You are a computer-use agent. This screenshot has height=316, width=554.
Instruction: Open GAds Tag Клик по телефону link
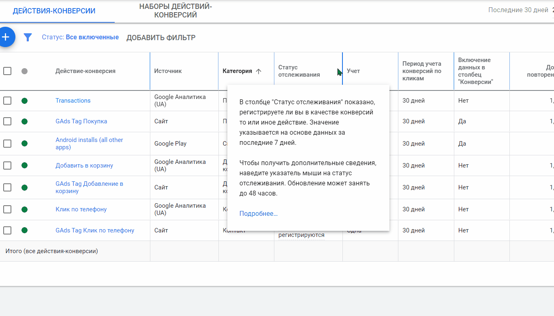coord(95,230)
